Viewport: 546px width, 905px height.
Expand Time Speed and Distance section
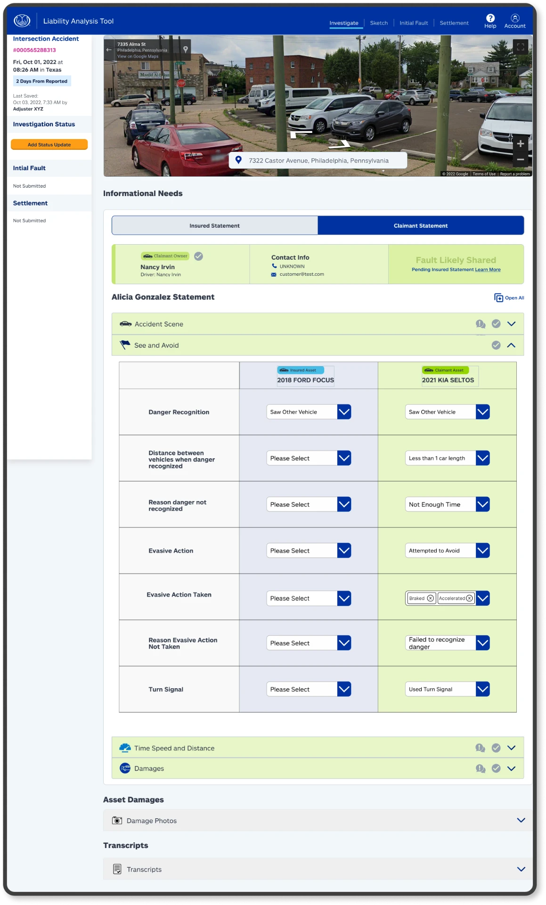[x=512, y=748]
